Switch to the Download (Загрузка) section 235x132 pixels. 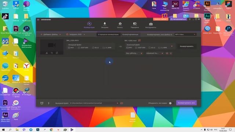click(105, 25)
